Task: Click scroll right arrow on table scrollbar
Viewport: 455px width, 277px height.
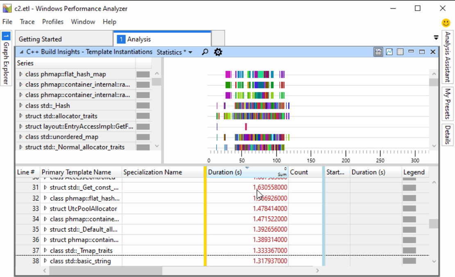Action: [x=317, y=270]
